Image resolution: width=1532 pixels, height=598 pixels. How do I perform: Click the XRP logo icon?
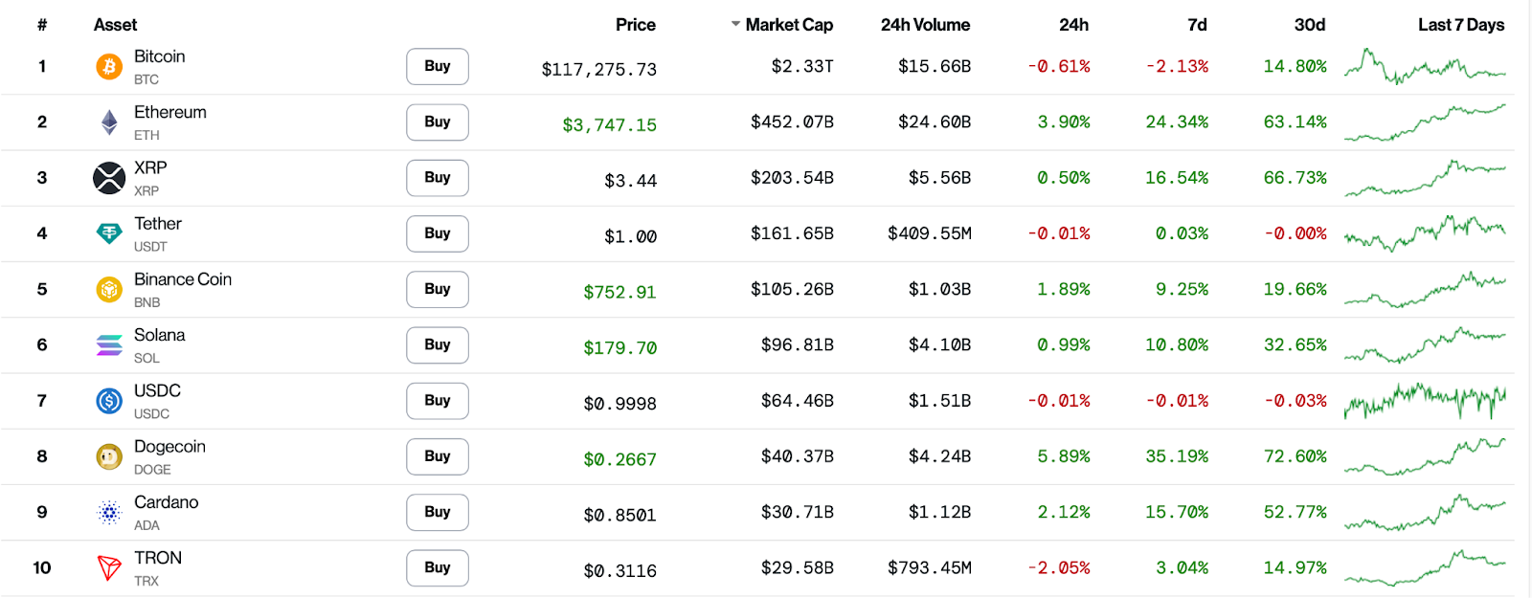109,178
